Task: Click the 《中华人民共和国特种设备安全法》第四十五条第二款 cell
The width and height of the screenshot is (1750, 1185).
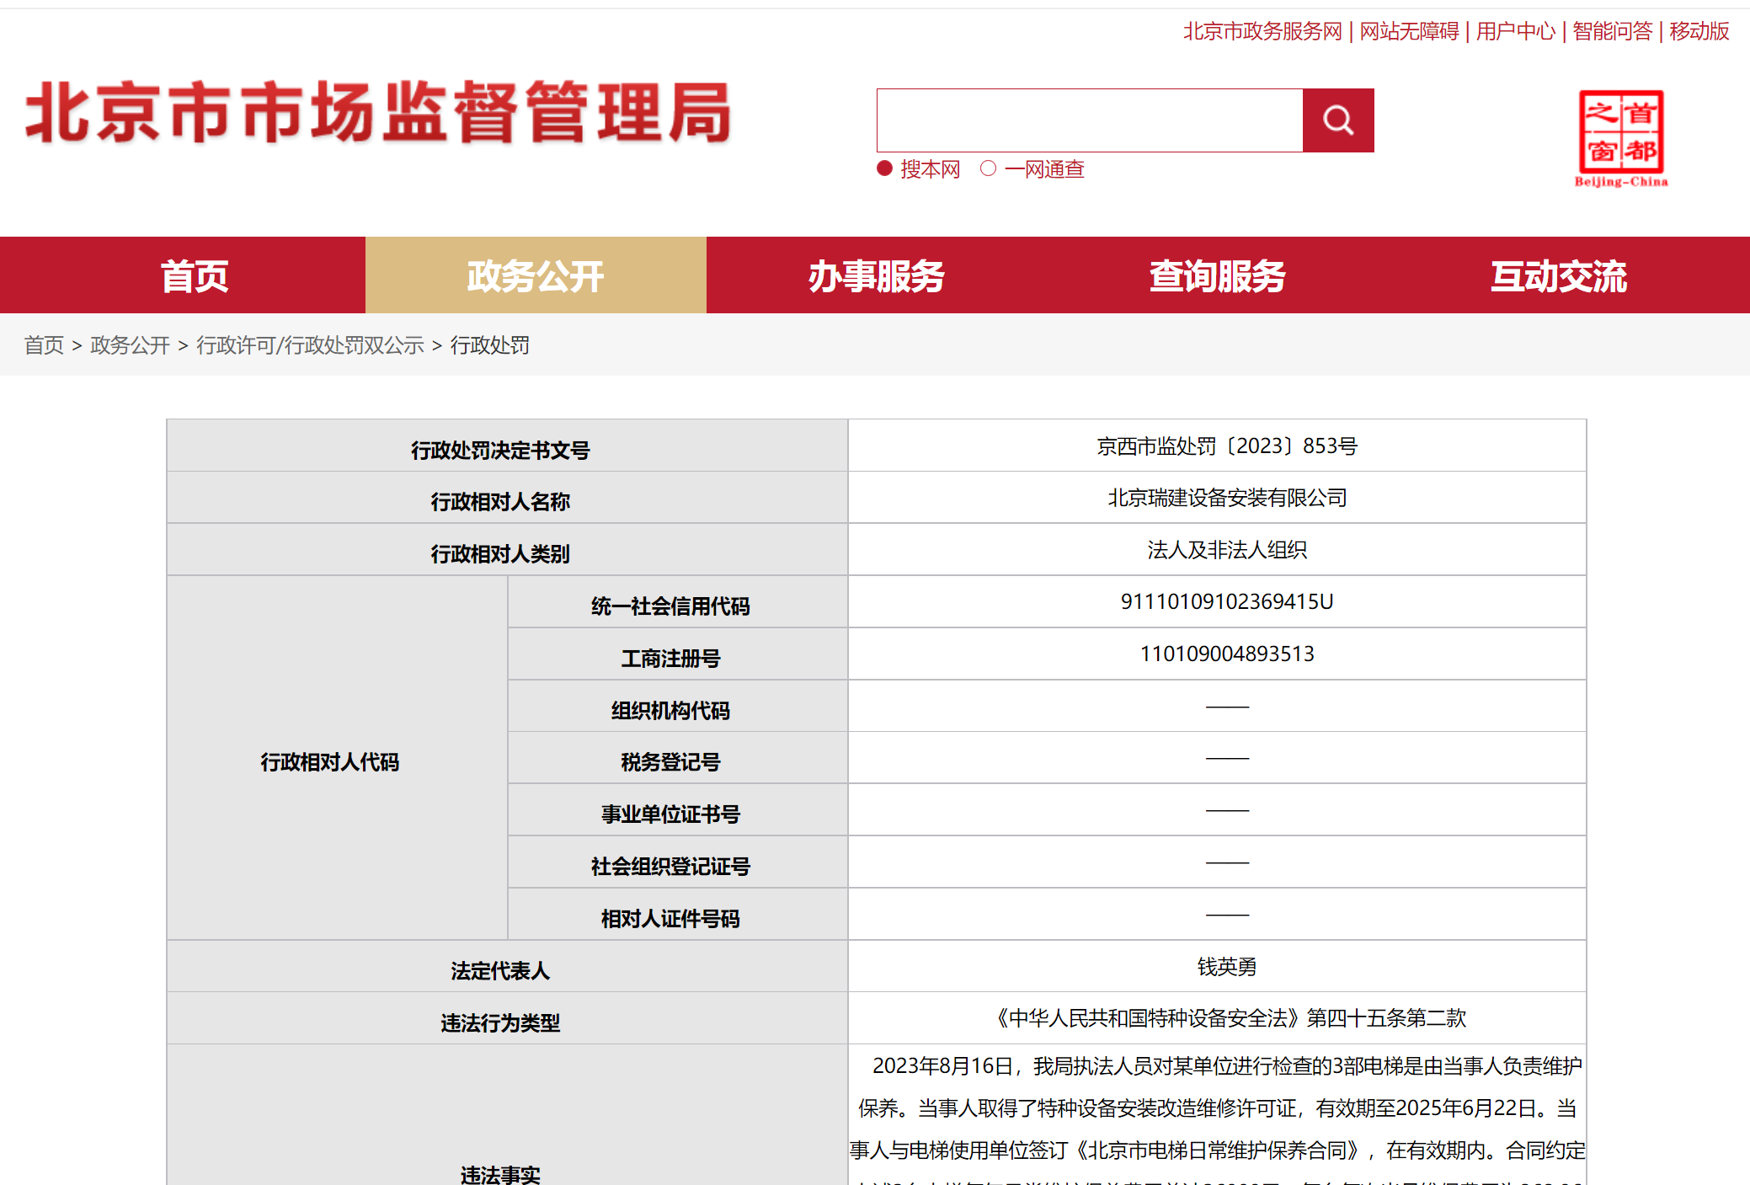Action: click(x=1217, y=1018)
